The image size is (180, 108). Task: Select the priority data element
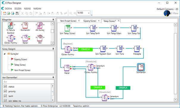[x=12, y=91]
